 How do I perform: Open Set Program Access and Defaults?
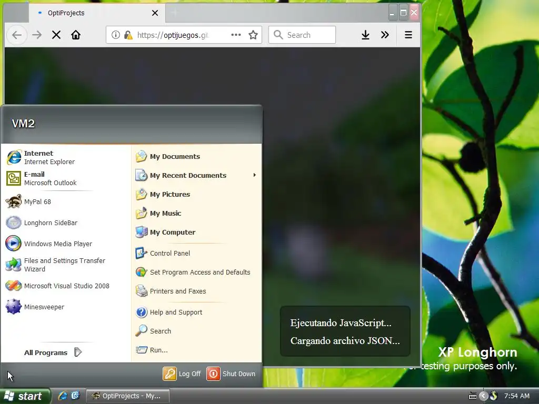tap(197, 272)
